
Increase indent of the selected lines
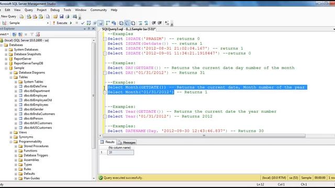pyautogui.click(x=160, y=23)
